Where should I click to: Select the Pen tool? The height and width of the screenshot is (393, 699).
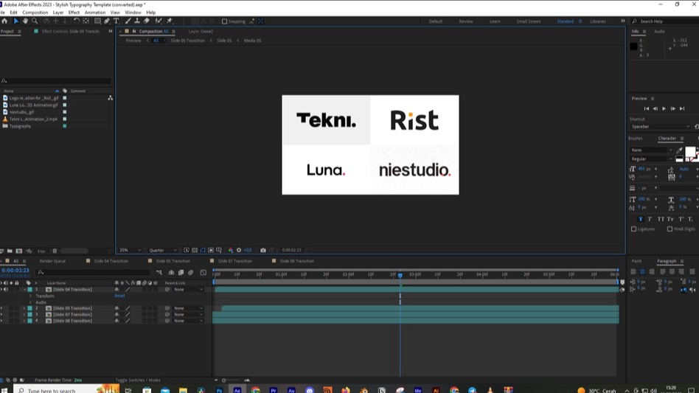click(x=107, y=21)
